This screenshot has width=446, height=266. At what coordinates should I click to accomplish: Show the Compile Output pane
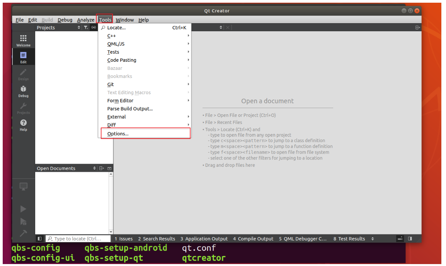click(x=253, y=239)
